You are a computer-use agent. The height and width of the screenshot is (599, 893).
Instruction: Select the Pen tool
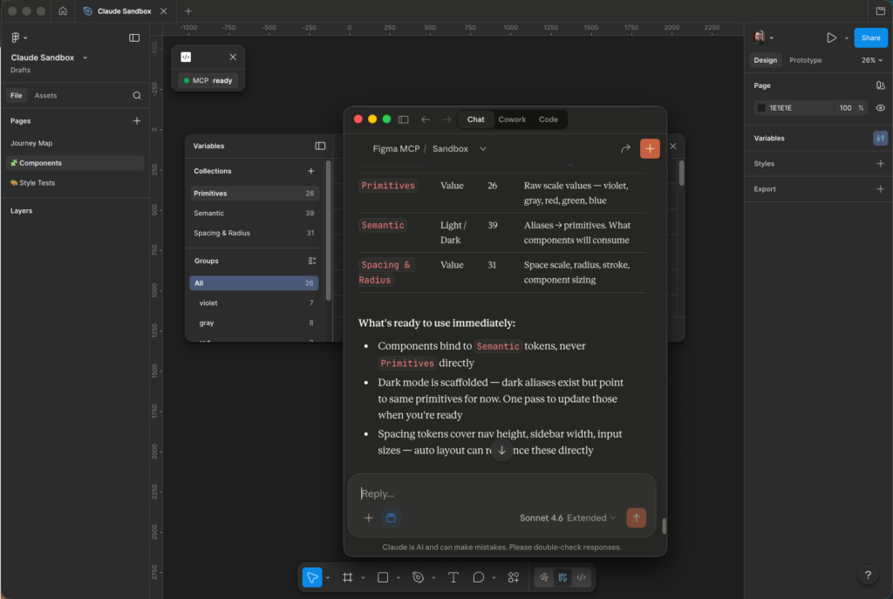click(417, 576)
